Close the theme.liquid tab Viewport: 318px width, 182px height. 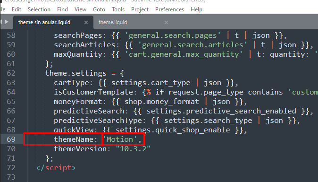(x=166, y=22)
